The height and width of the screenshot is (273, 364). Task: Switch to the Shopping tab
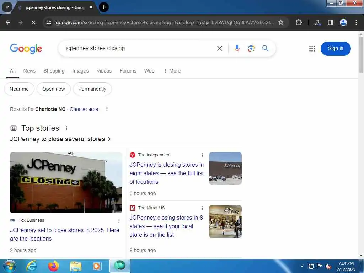pyautogui.click(x=54, y=71)
